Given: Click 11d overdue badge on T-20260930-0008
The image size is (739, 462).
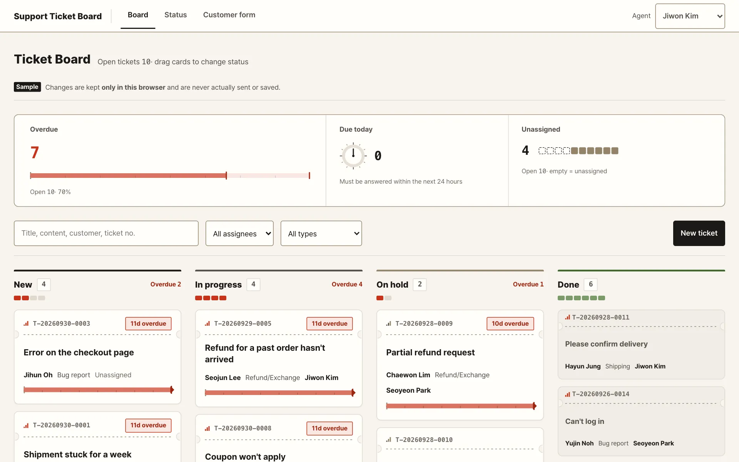Looking at the screenshot, I should click(x=329, y=429).
